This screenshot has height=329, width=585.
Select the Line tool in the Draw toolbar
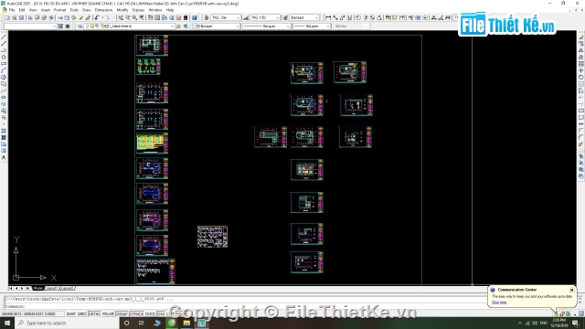click(4, 37)
